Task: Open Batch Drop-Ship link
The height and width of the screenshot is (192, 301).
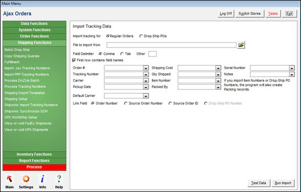Action: (x=17, y=50)
